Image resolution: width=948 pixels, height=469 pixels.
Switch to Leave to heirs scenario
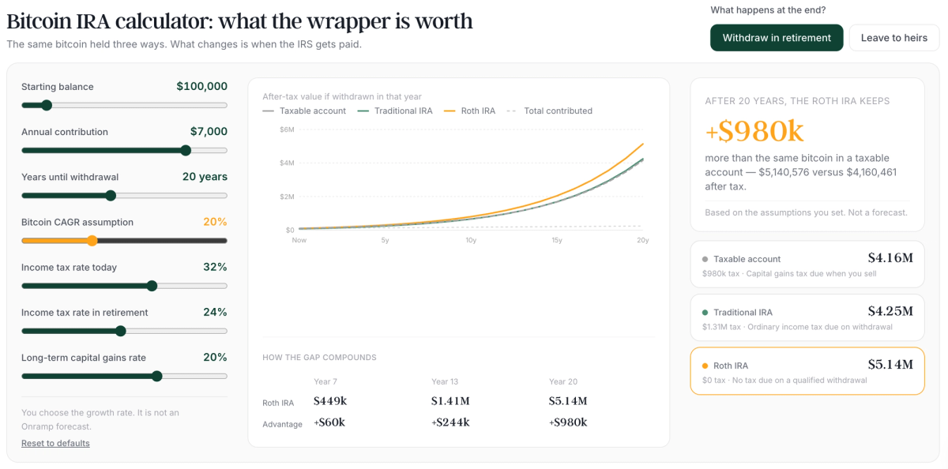pos(894,38)
